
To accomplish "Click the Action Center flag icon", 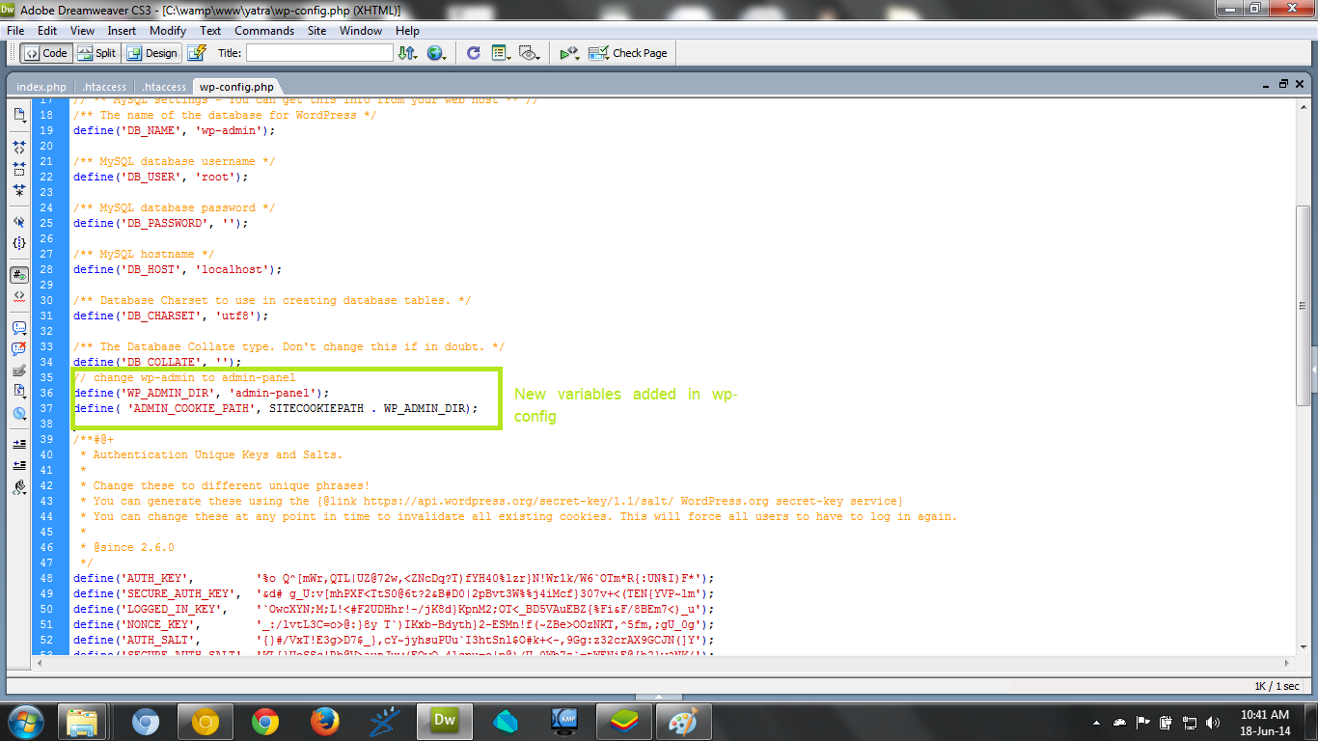I will 1143,722.
